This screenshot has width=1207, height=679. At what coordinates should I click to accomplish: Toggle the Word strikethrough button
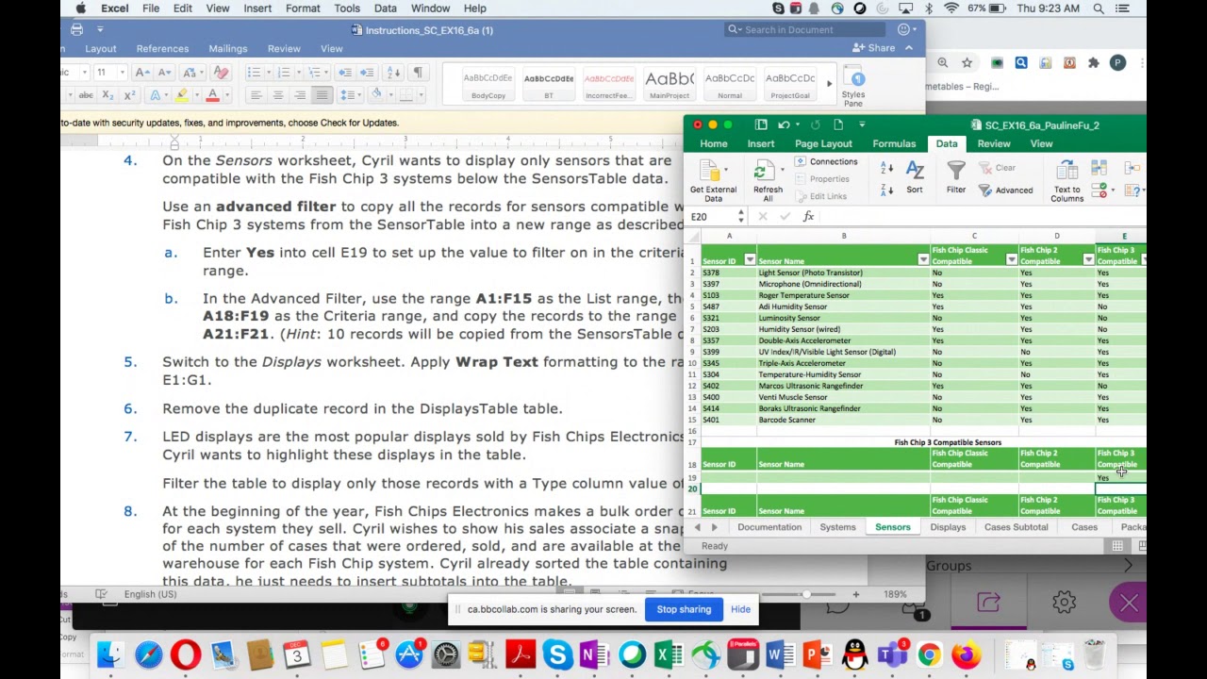(x=86, y=95)
